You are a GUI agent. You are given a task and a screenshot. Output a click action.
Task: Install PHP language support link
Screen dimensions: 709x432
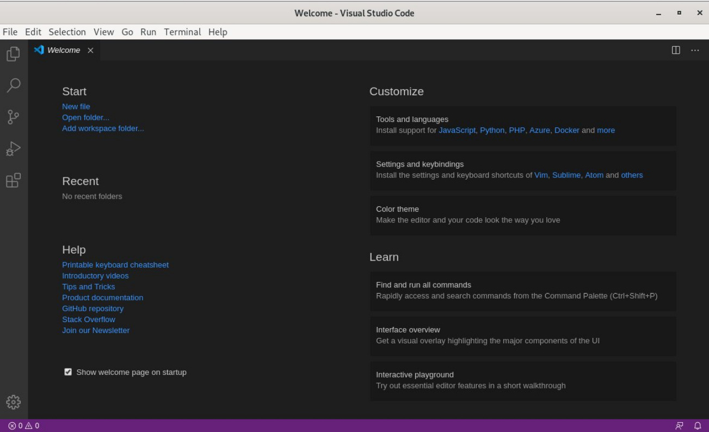517,131
